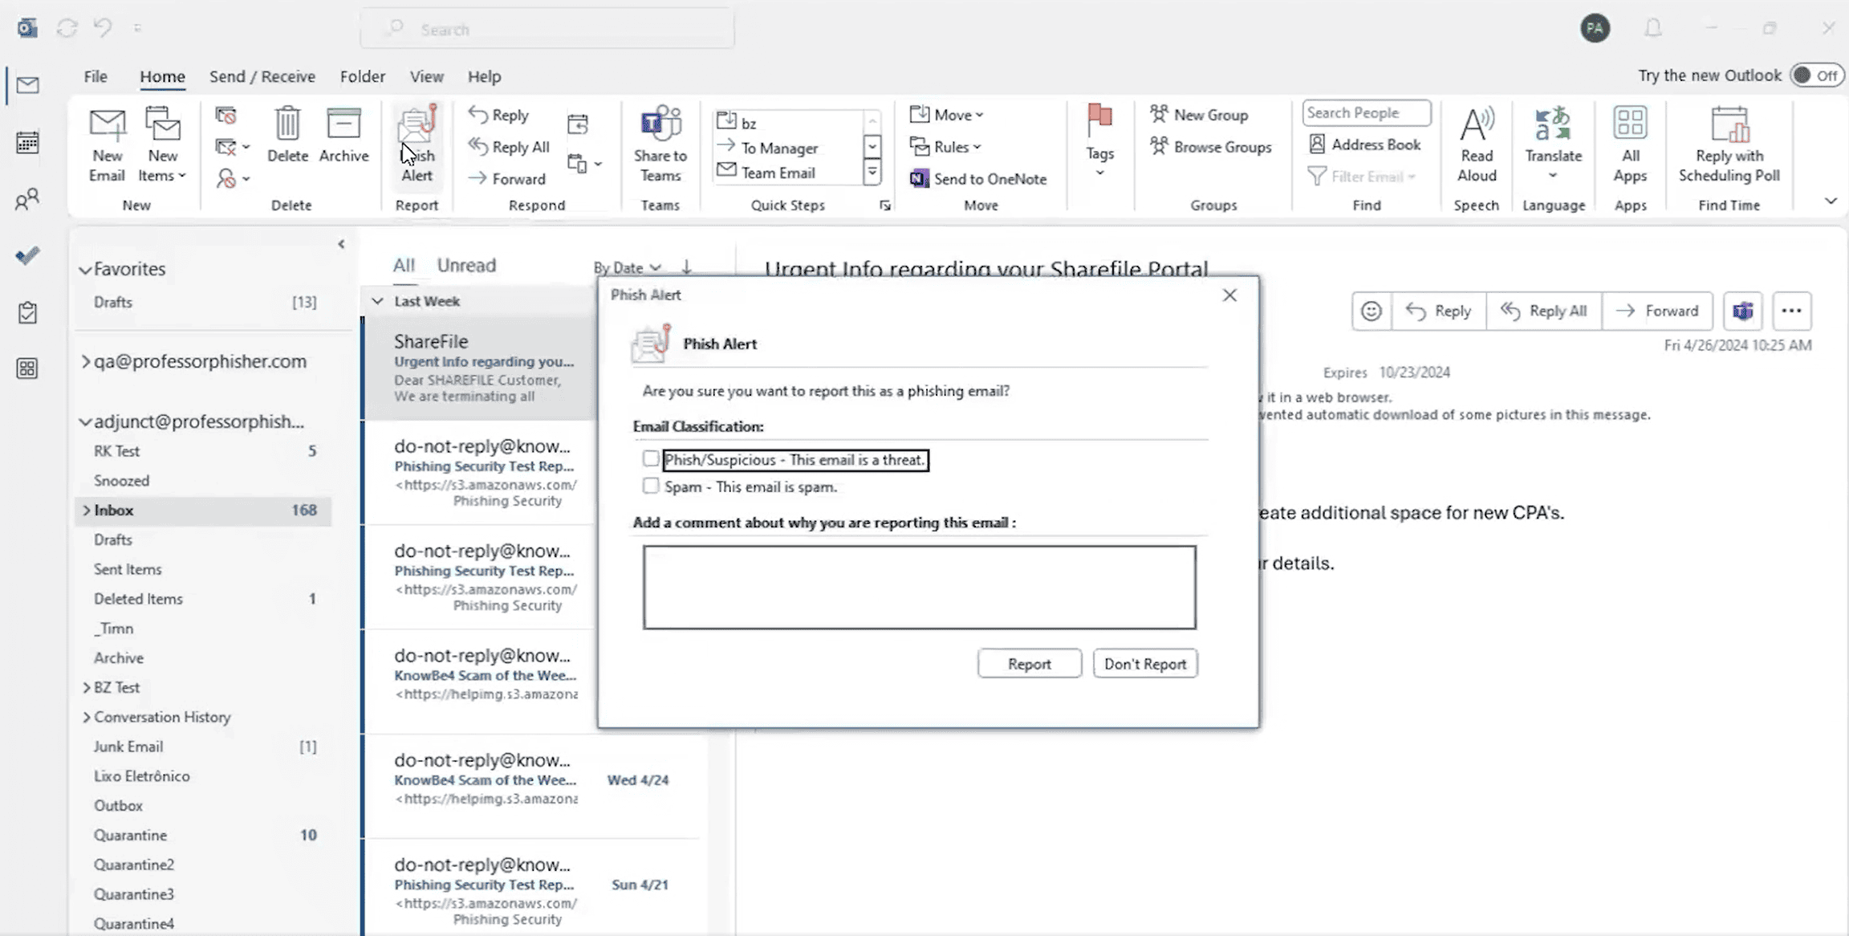Open the Tags flag button
The image size is (1849, 936).
pos(1099,141)
